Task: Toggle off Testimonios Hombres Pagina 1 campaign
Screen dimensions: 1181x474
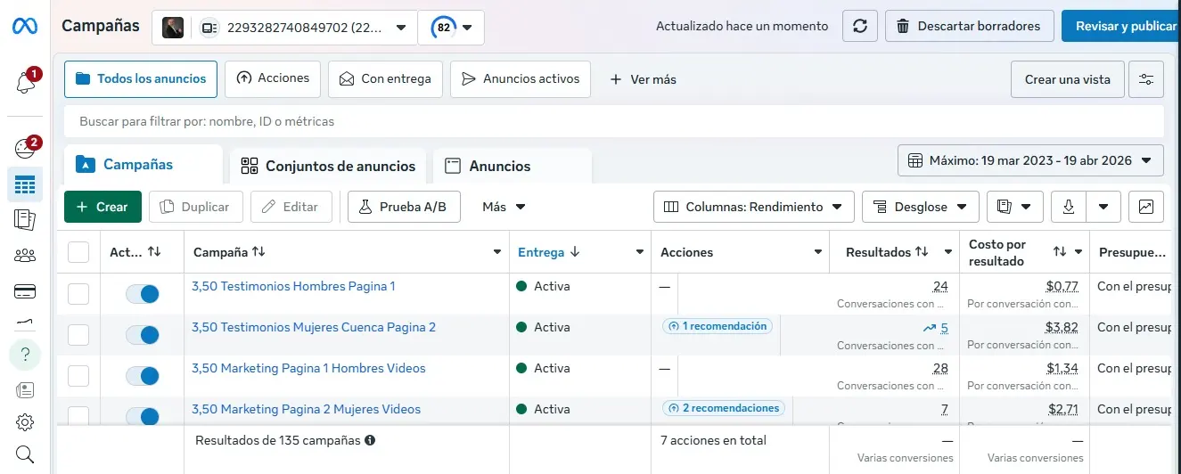Action: tap(143, 294)
